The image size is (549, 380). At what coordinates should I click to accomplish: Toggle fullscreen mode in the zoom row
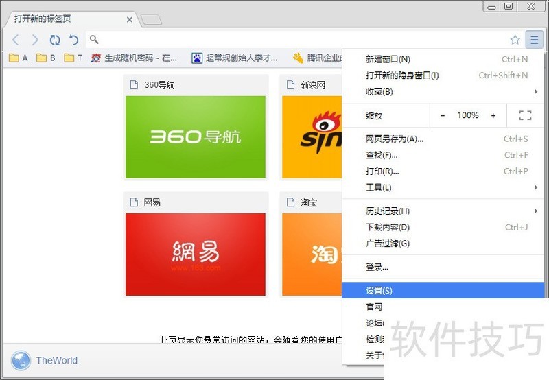[525, 115]
